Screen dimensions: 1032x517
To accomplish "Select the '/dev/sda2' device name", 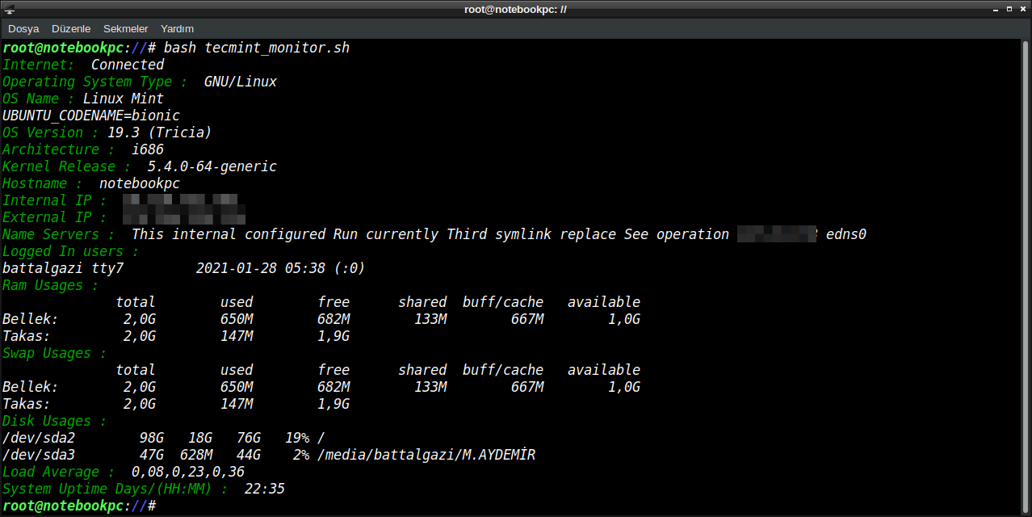I will pos(39,438).
